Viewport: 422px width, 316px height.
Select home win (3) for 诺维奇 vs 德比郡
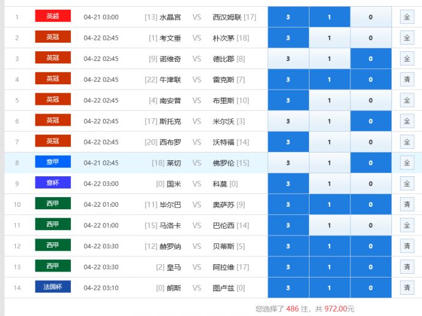pos(288,59)
